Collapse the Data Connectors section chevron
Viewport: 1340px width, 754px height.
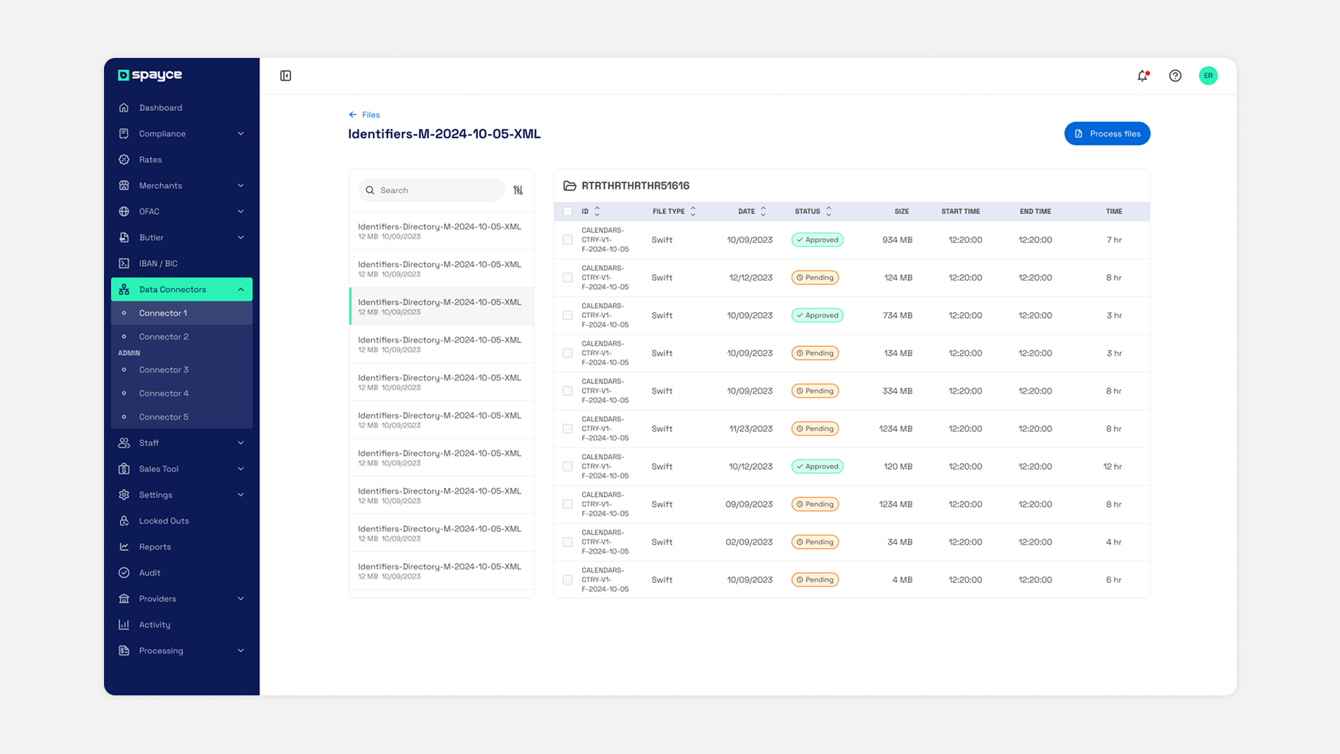(241, 290)
